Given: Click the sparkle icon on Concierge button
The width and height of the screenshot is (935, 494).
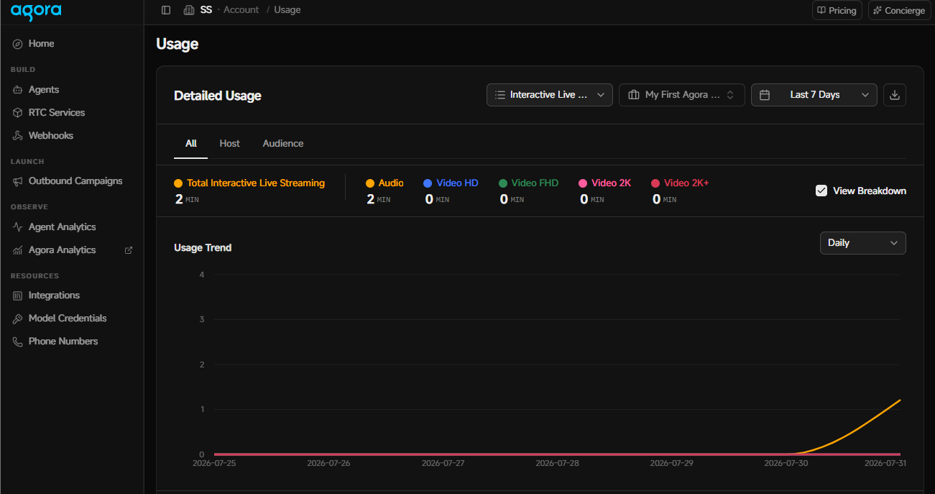Looking at the screenshot, I should pyautogui.click(x=878, y=11).
